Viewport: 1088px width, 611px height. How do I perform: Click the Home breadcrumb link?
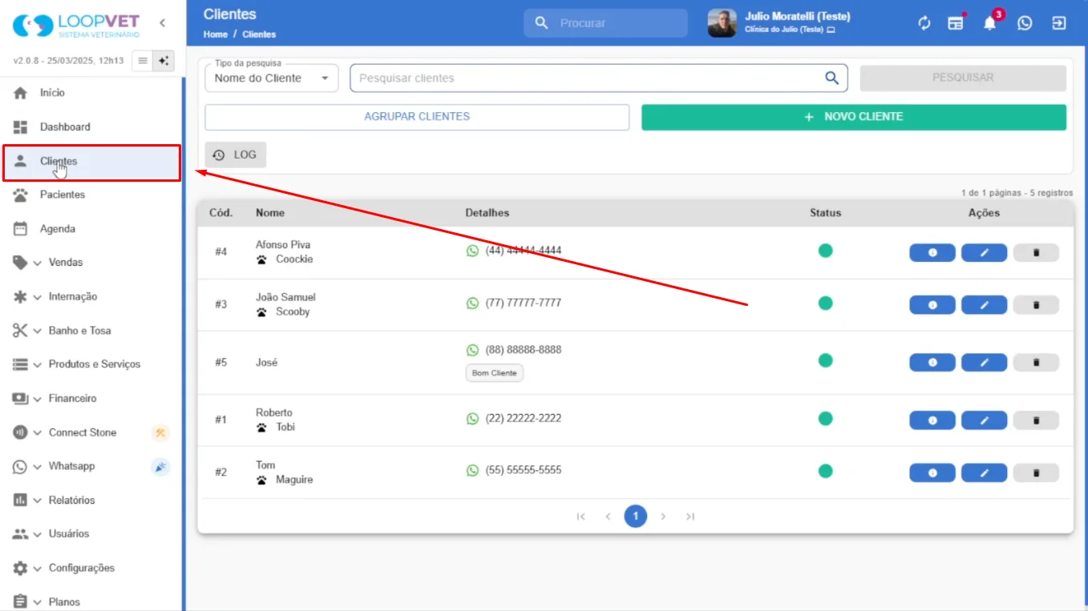pos(216,34)
